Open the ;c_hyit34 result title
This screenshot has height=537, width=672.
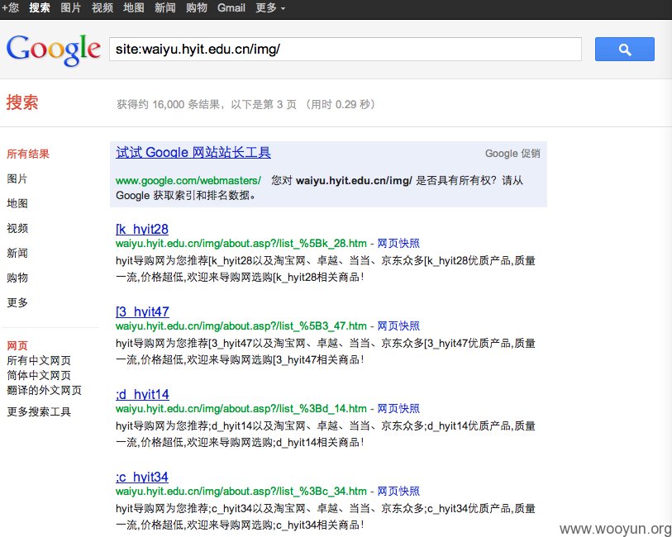coord(142,477)
